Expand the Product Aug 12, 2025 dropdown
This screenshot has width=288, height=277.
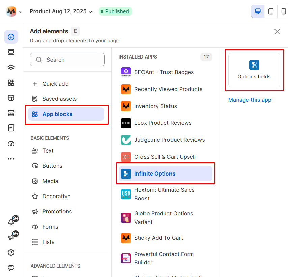click(x=61, y=11)
